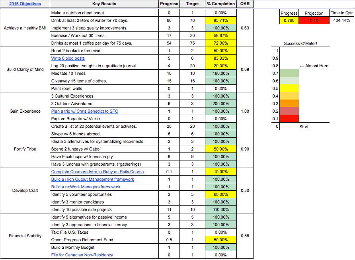The width and height of the screenshot is (355, 260).
Task: Follow the High Output Management framework link
Action: click(x=92, y=180)
